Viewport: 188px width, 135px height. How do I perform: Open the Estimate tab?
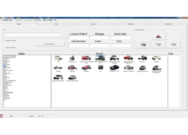coord(93,24)
